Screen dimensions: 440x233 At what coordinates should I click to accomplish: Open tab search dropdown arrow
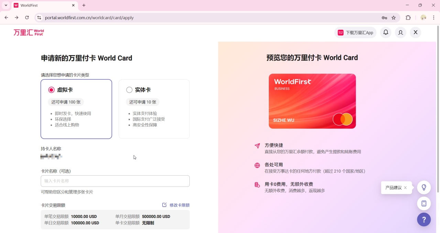(x=6, y=5)
